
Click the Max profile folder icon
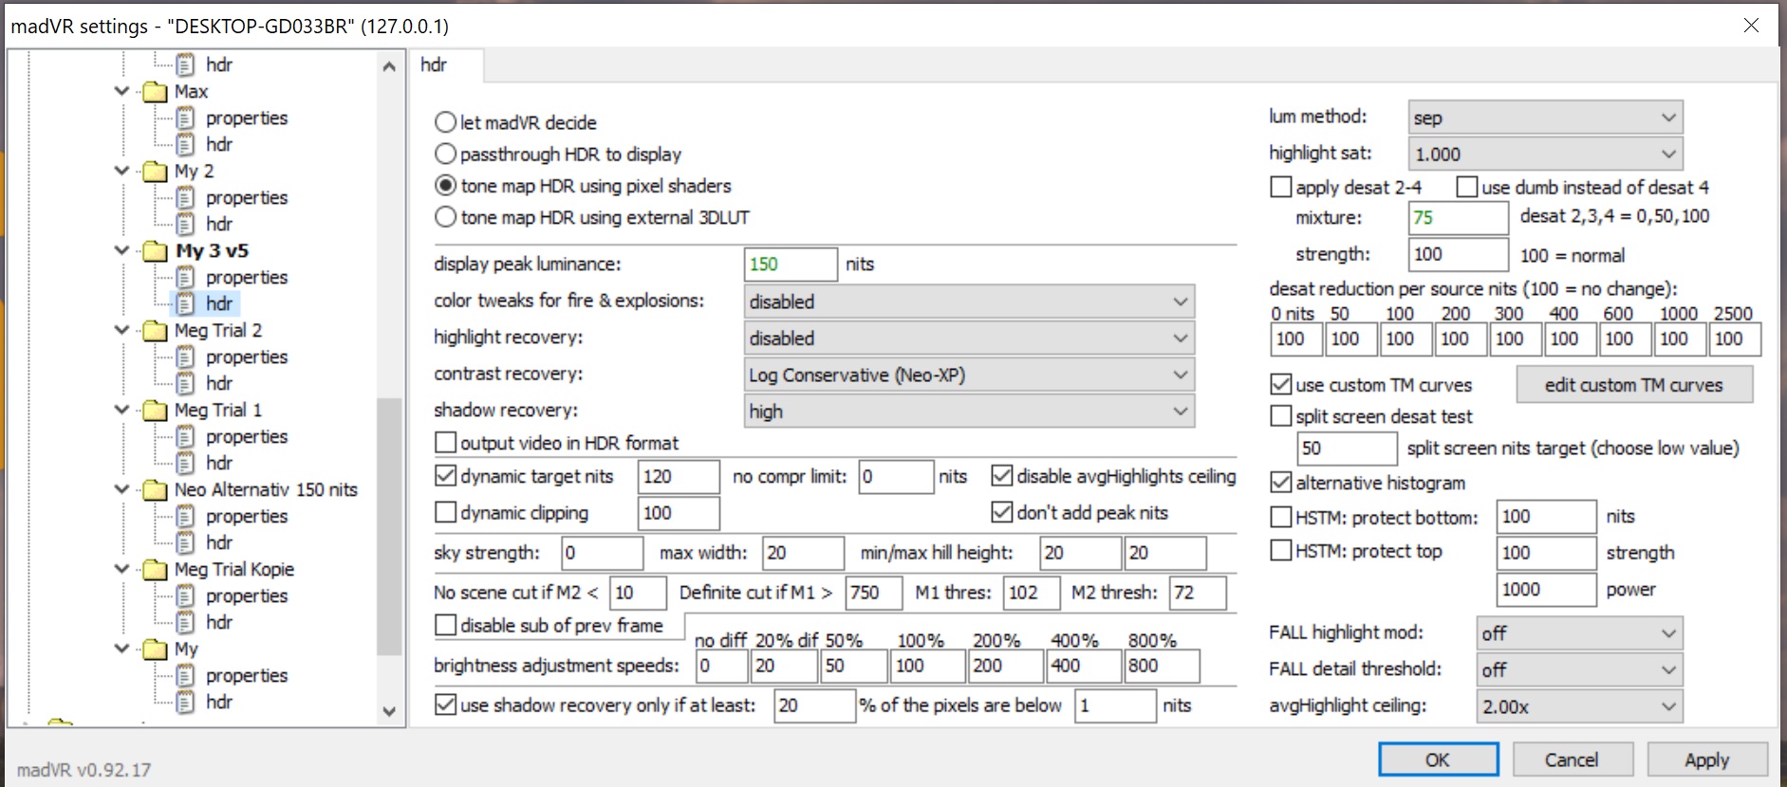[x=155, y=92]
